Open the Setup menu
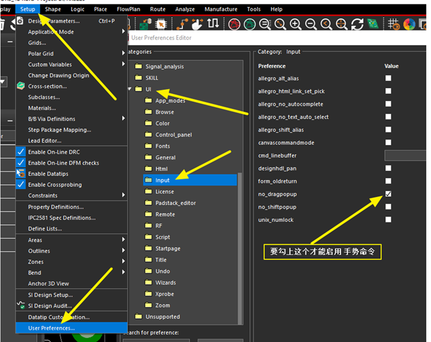 point(28,9)
